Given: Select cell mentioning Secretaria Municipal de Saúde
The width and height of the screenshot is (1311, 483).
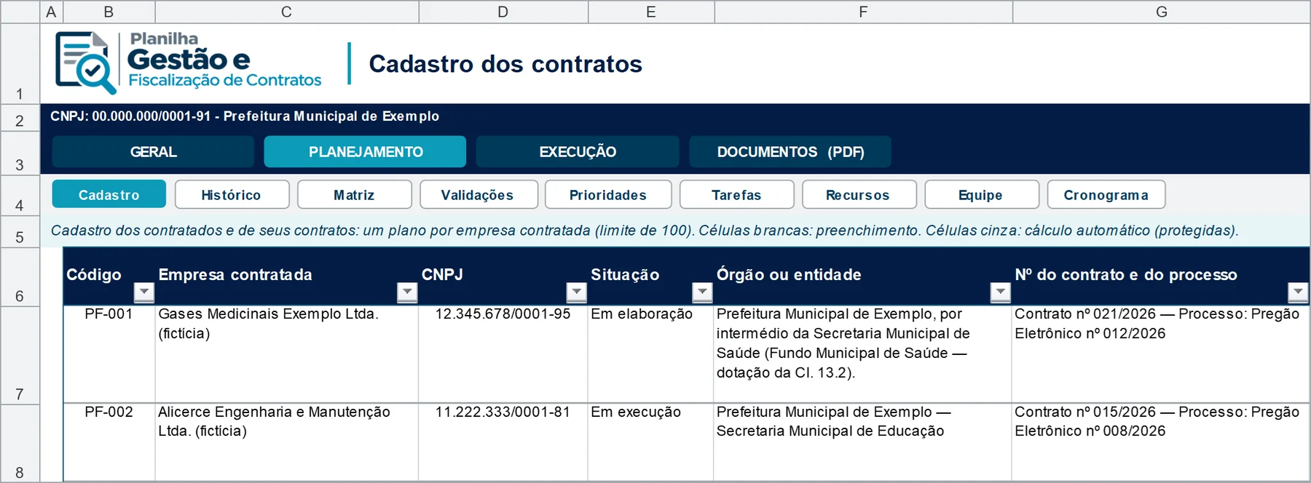Looking at the screenshot, I should [863, 354].
